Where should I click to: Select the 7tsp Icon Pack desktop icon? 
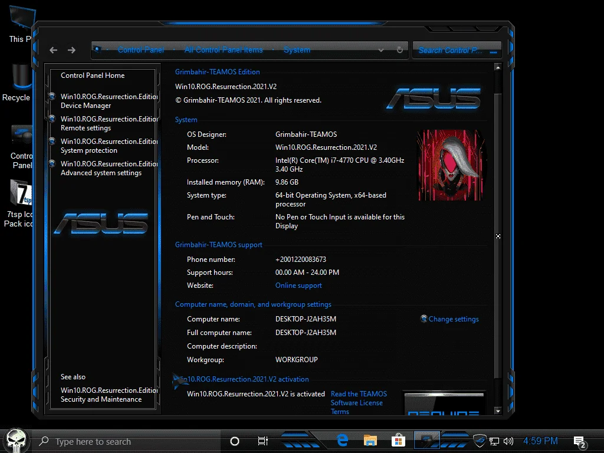click(19, 203)
